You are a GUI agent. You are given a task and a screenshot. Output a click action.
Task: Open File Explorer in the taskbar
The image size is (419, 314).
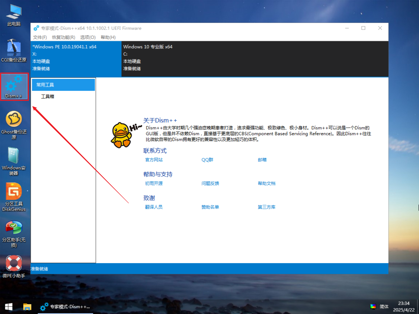click(x=27, y=307)
